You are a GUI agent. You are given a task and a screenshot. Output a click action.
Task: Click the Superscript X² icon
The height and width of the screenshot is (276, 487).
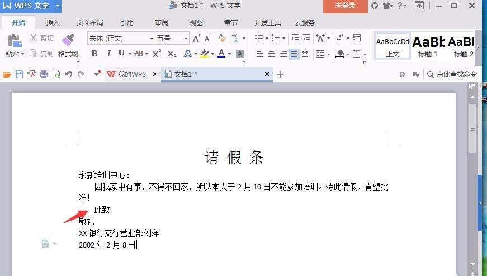point(157,54)
